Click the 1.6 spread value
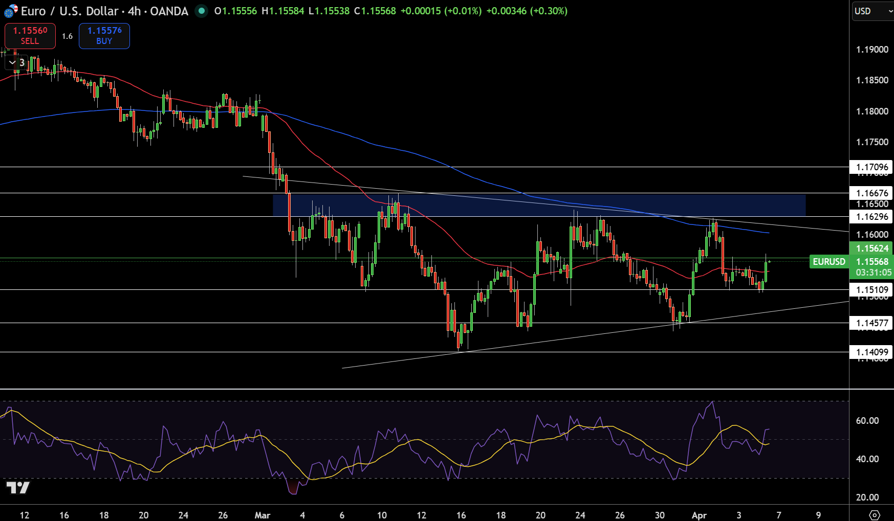The image size is (894, 521). point(68,36)
